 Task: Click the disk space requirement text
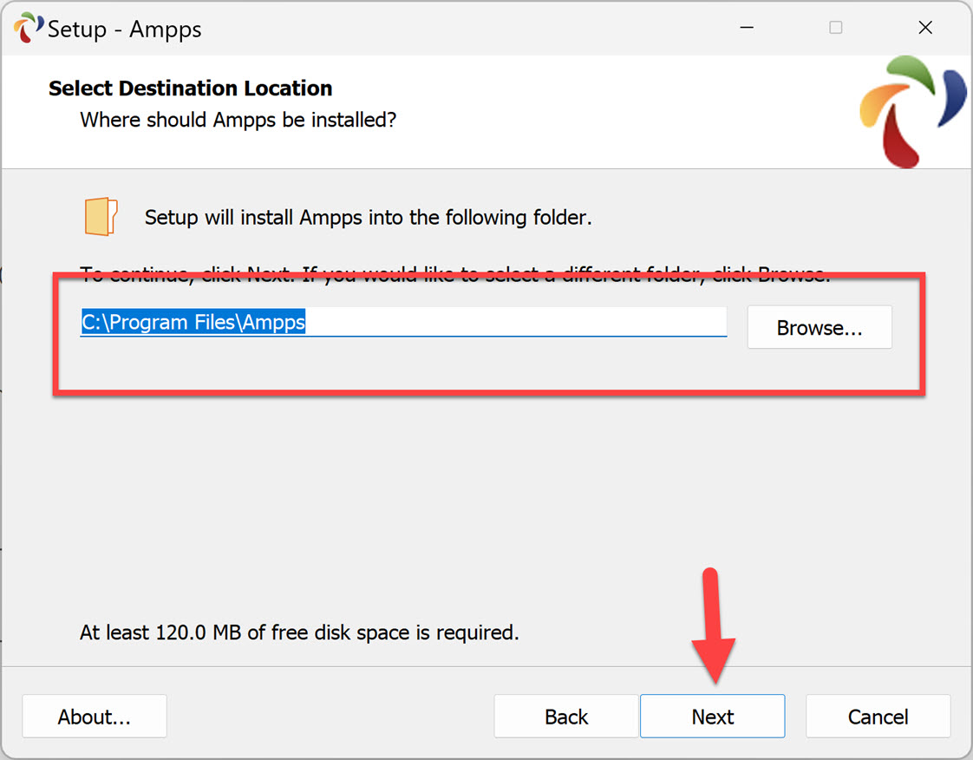point(298,632)
